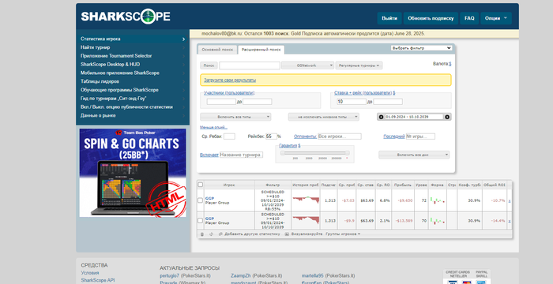The height and width of the screenshot is (284, 553).
Task: Remove second GGP row with x link
Action: coord(510,221)
